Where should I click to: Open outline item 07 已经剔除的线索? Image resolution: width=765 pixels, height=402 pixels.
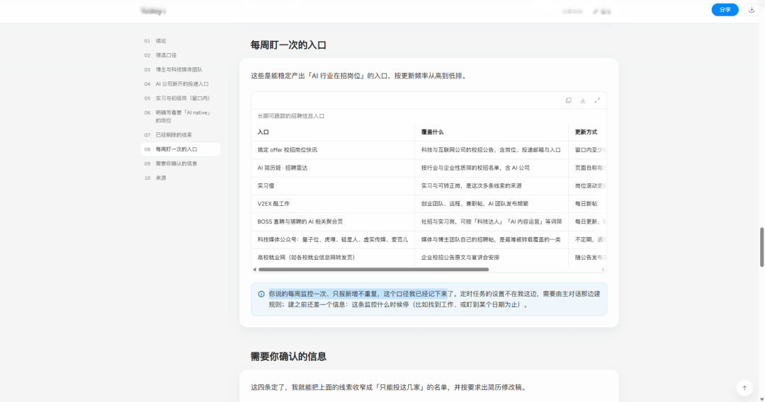click(x=180, y=135)
